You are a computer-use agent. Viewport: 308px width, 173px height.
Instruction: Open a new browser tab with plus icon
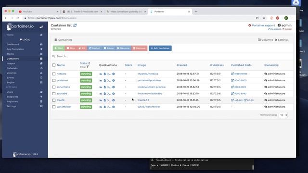[196, 12]
